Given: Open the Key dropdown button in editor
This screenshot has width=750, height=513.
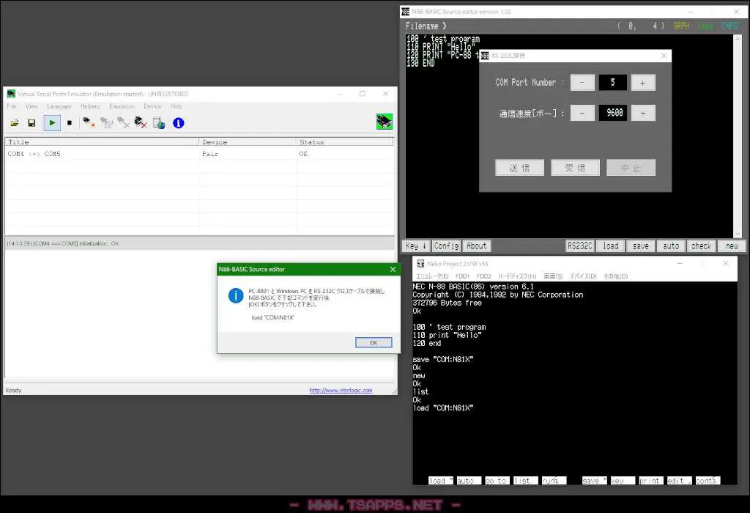Looking at the screenshot, I should pos(416,246).
